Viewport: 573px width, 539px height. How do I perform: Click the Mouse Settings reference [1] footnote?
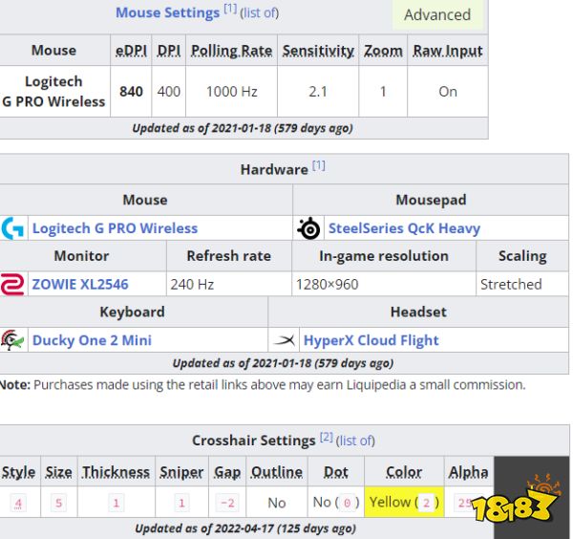pyautogui.click(x=230, y=9)
